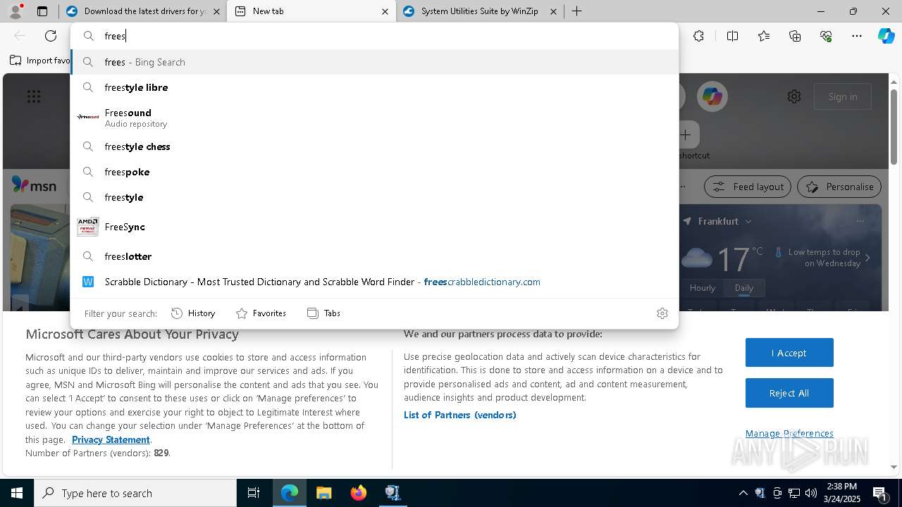Open Task View in the taskbar
The width and height of the screenshot is (902, 507).
tap(254, 493)
